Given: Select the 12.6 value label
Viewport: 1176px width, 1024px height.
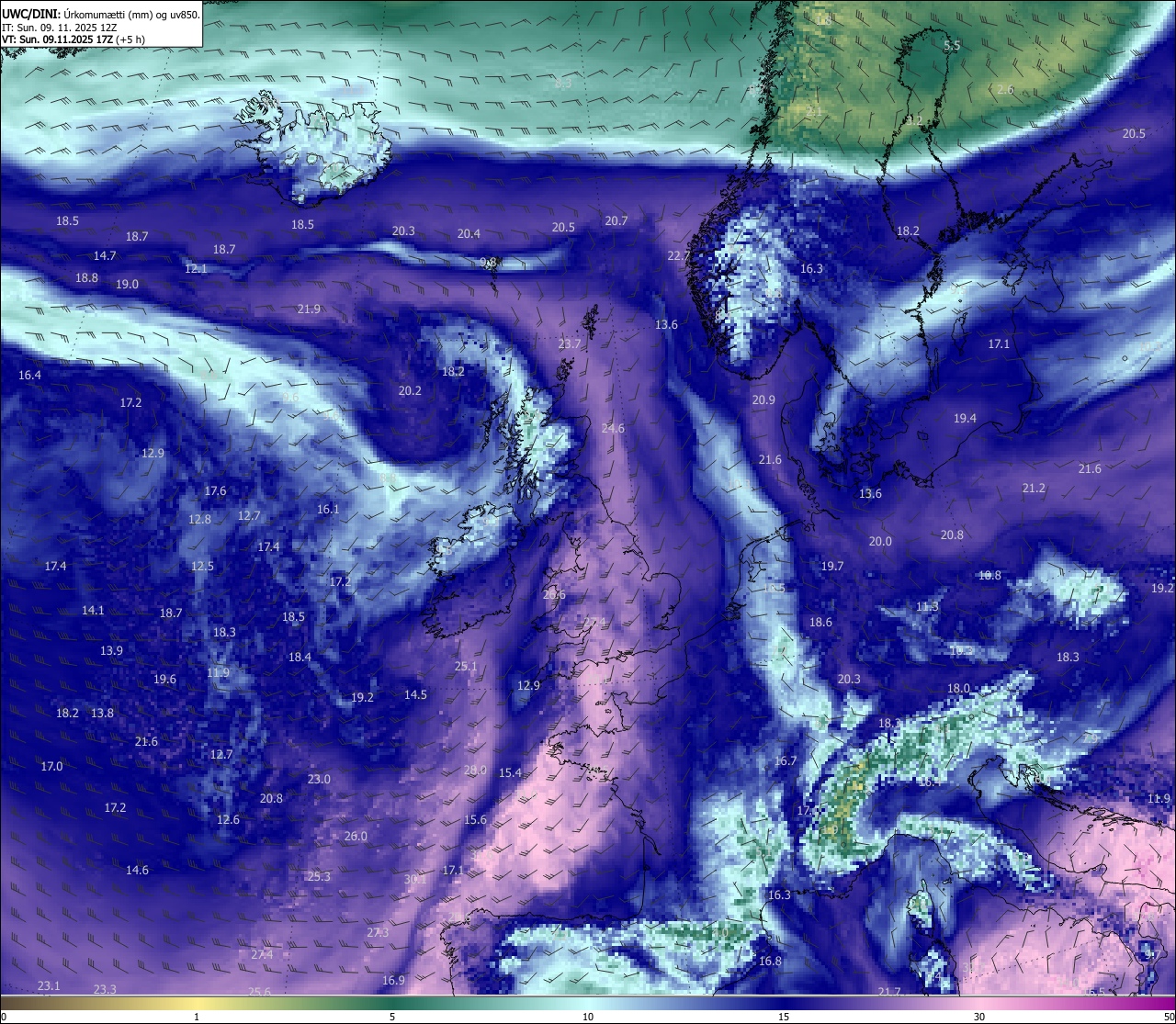Looking at the screenshot, I should [228, 819].
